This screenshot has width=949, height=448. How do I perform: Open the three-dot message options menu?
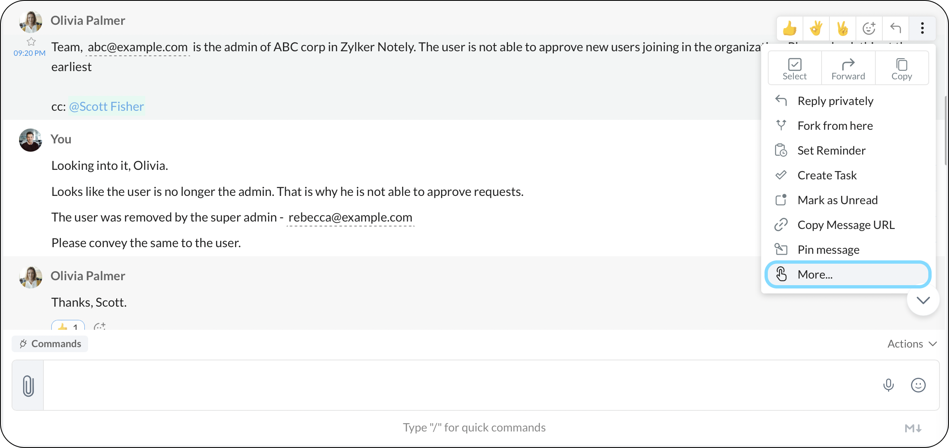[922, 29]
